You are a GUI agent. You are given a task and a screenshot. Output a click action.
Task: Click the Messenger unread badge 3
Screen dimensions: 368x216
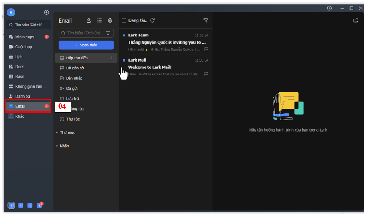46,37
